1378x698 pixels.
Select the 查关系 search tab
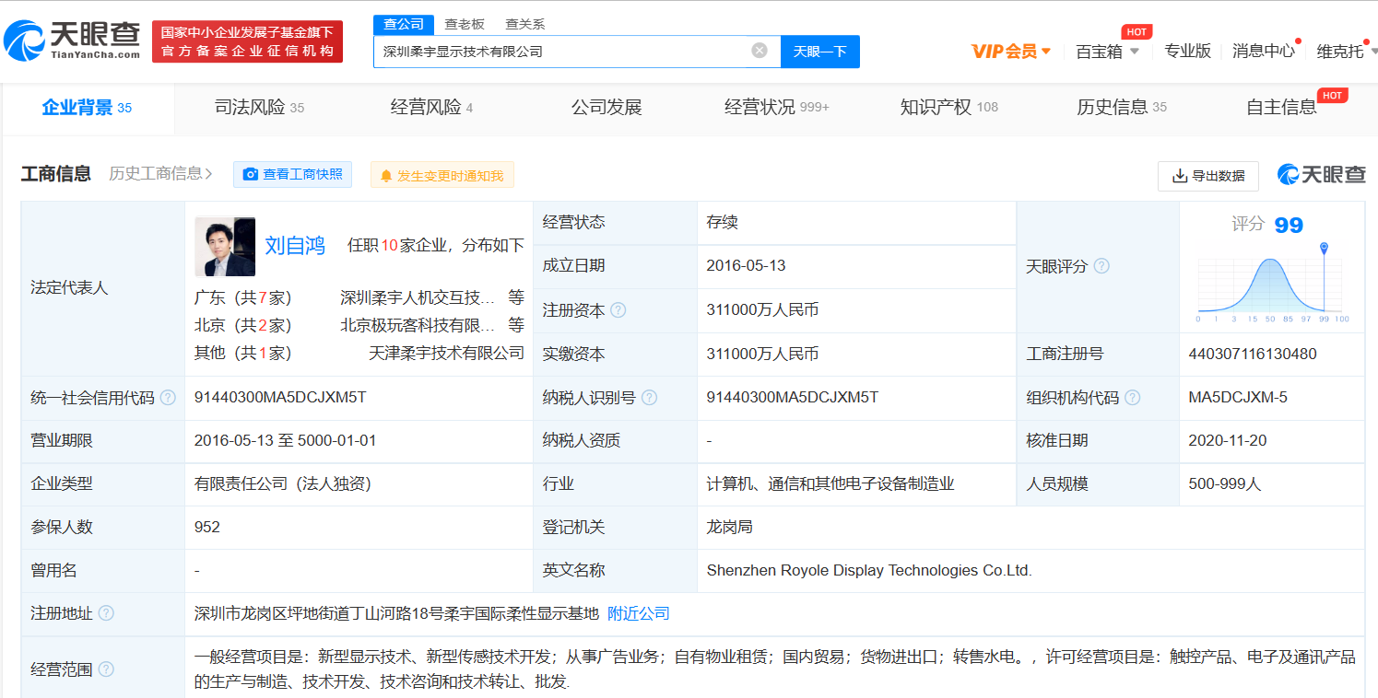click(x=525, y=24)
